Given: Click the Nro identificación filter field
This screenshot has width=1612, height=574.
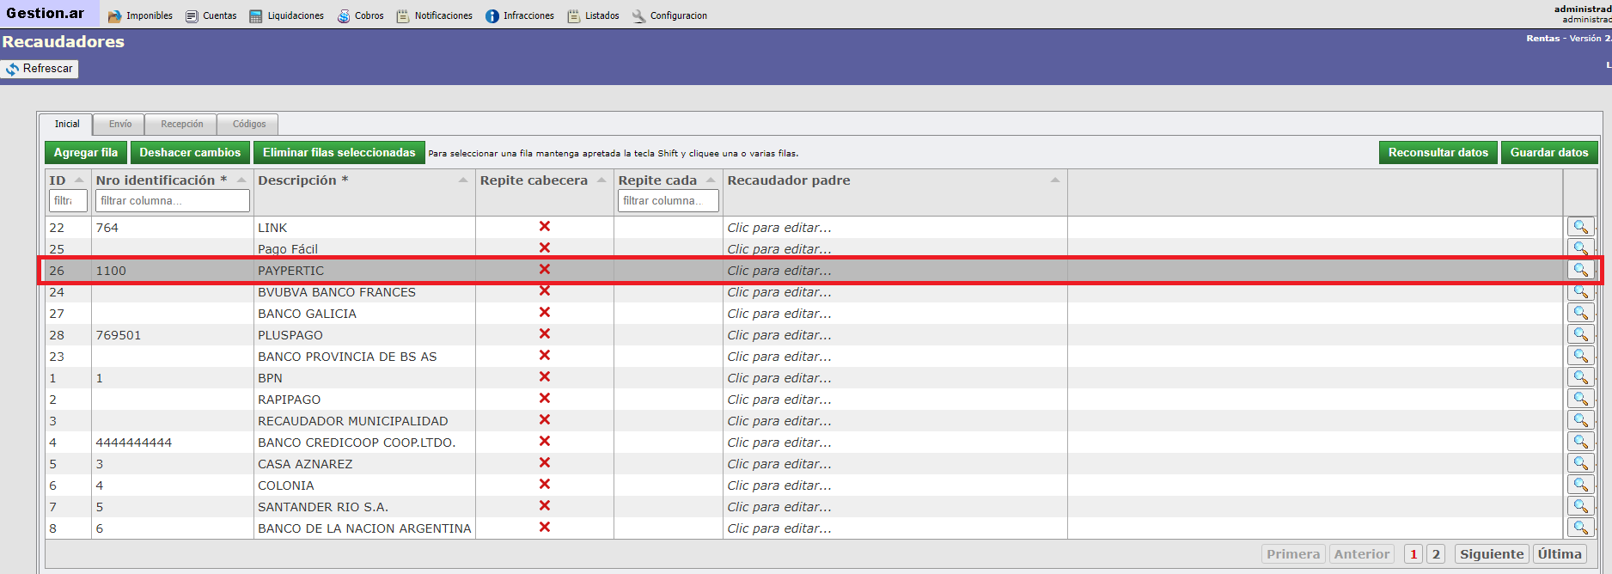Looking at the screenshot, I should pos(172,201).
